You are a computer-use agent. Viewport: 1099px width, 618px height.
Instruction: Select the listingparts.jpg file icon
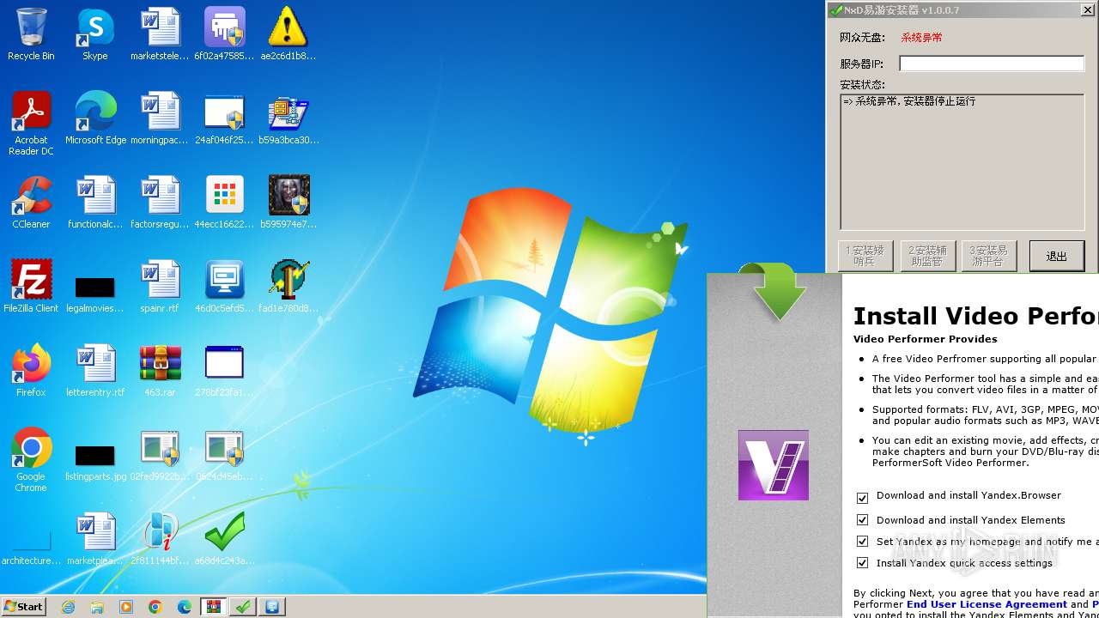[95, 463]
